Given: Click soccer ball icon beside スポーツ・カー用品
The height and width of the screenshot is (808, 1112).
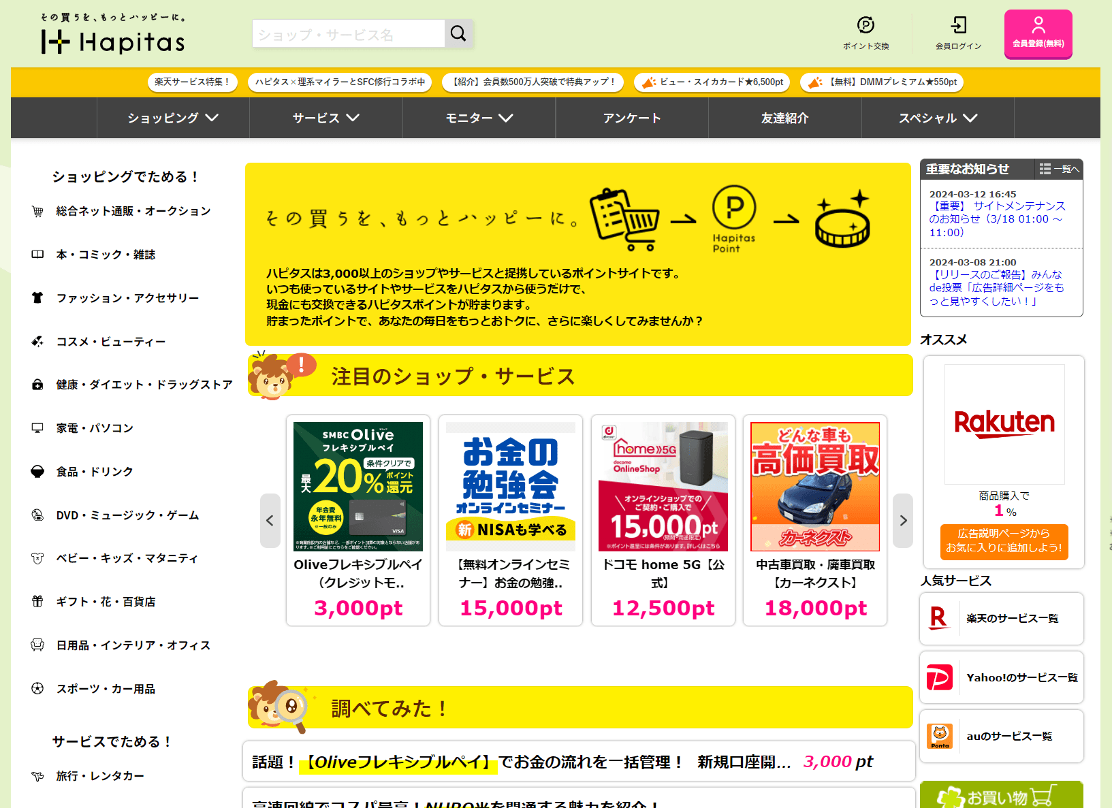Looking at the screenshot, I should (37, 689).
